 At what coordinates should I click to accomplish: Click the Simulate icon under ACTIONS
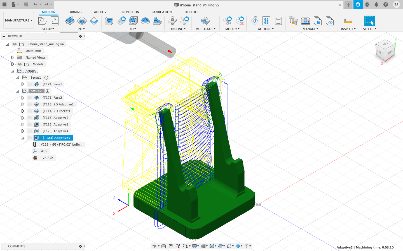tap(255, 21)
